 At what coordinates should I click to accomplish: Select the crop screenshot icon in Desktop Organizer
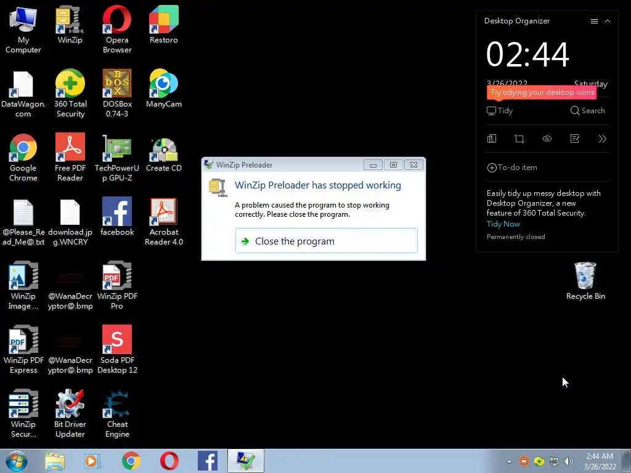(519, 139)
